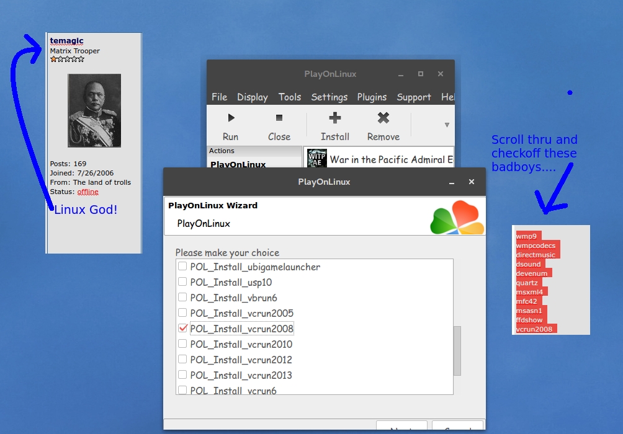The height and width of the screenshot is (434, 623).
Task: Click the wmpcodecs item in red list
Action: (x=536, y=246)
